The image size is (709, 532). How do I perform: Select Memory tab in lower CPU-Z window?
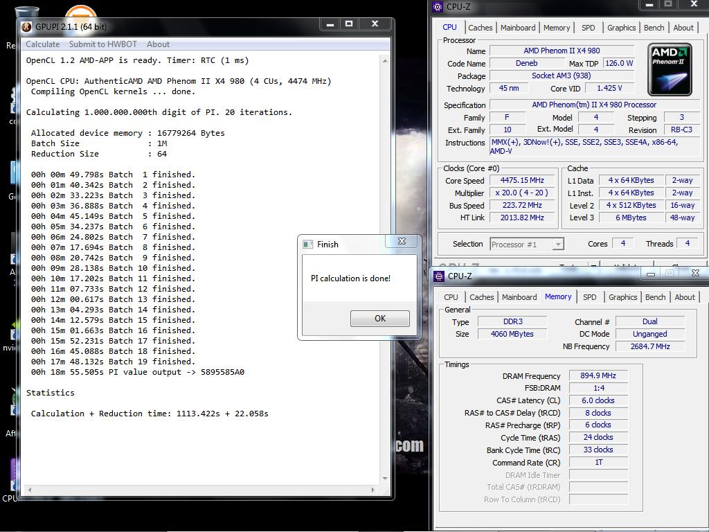point(558,296)
